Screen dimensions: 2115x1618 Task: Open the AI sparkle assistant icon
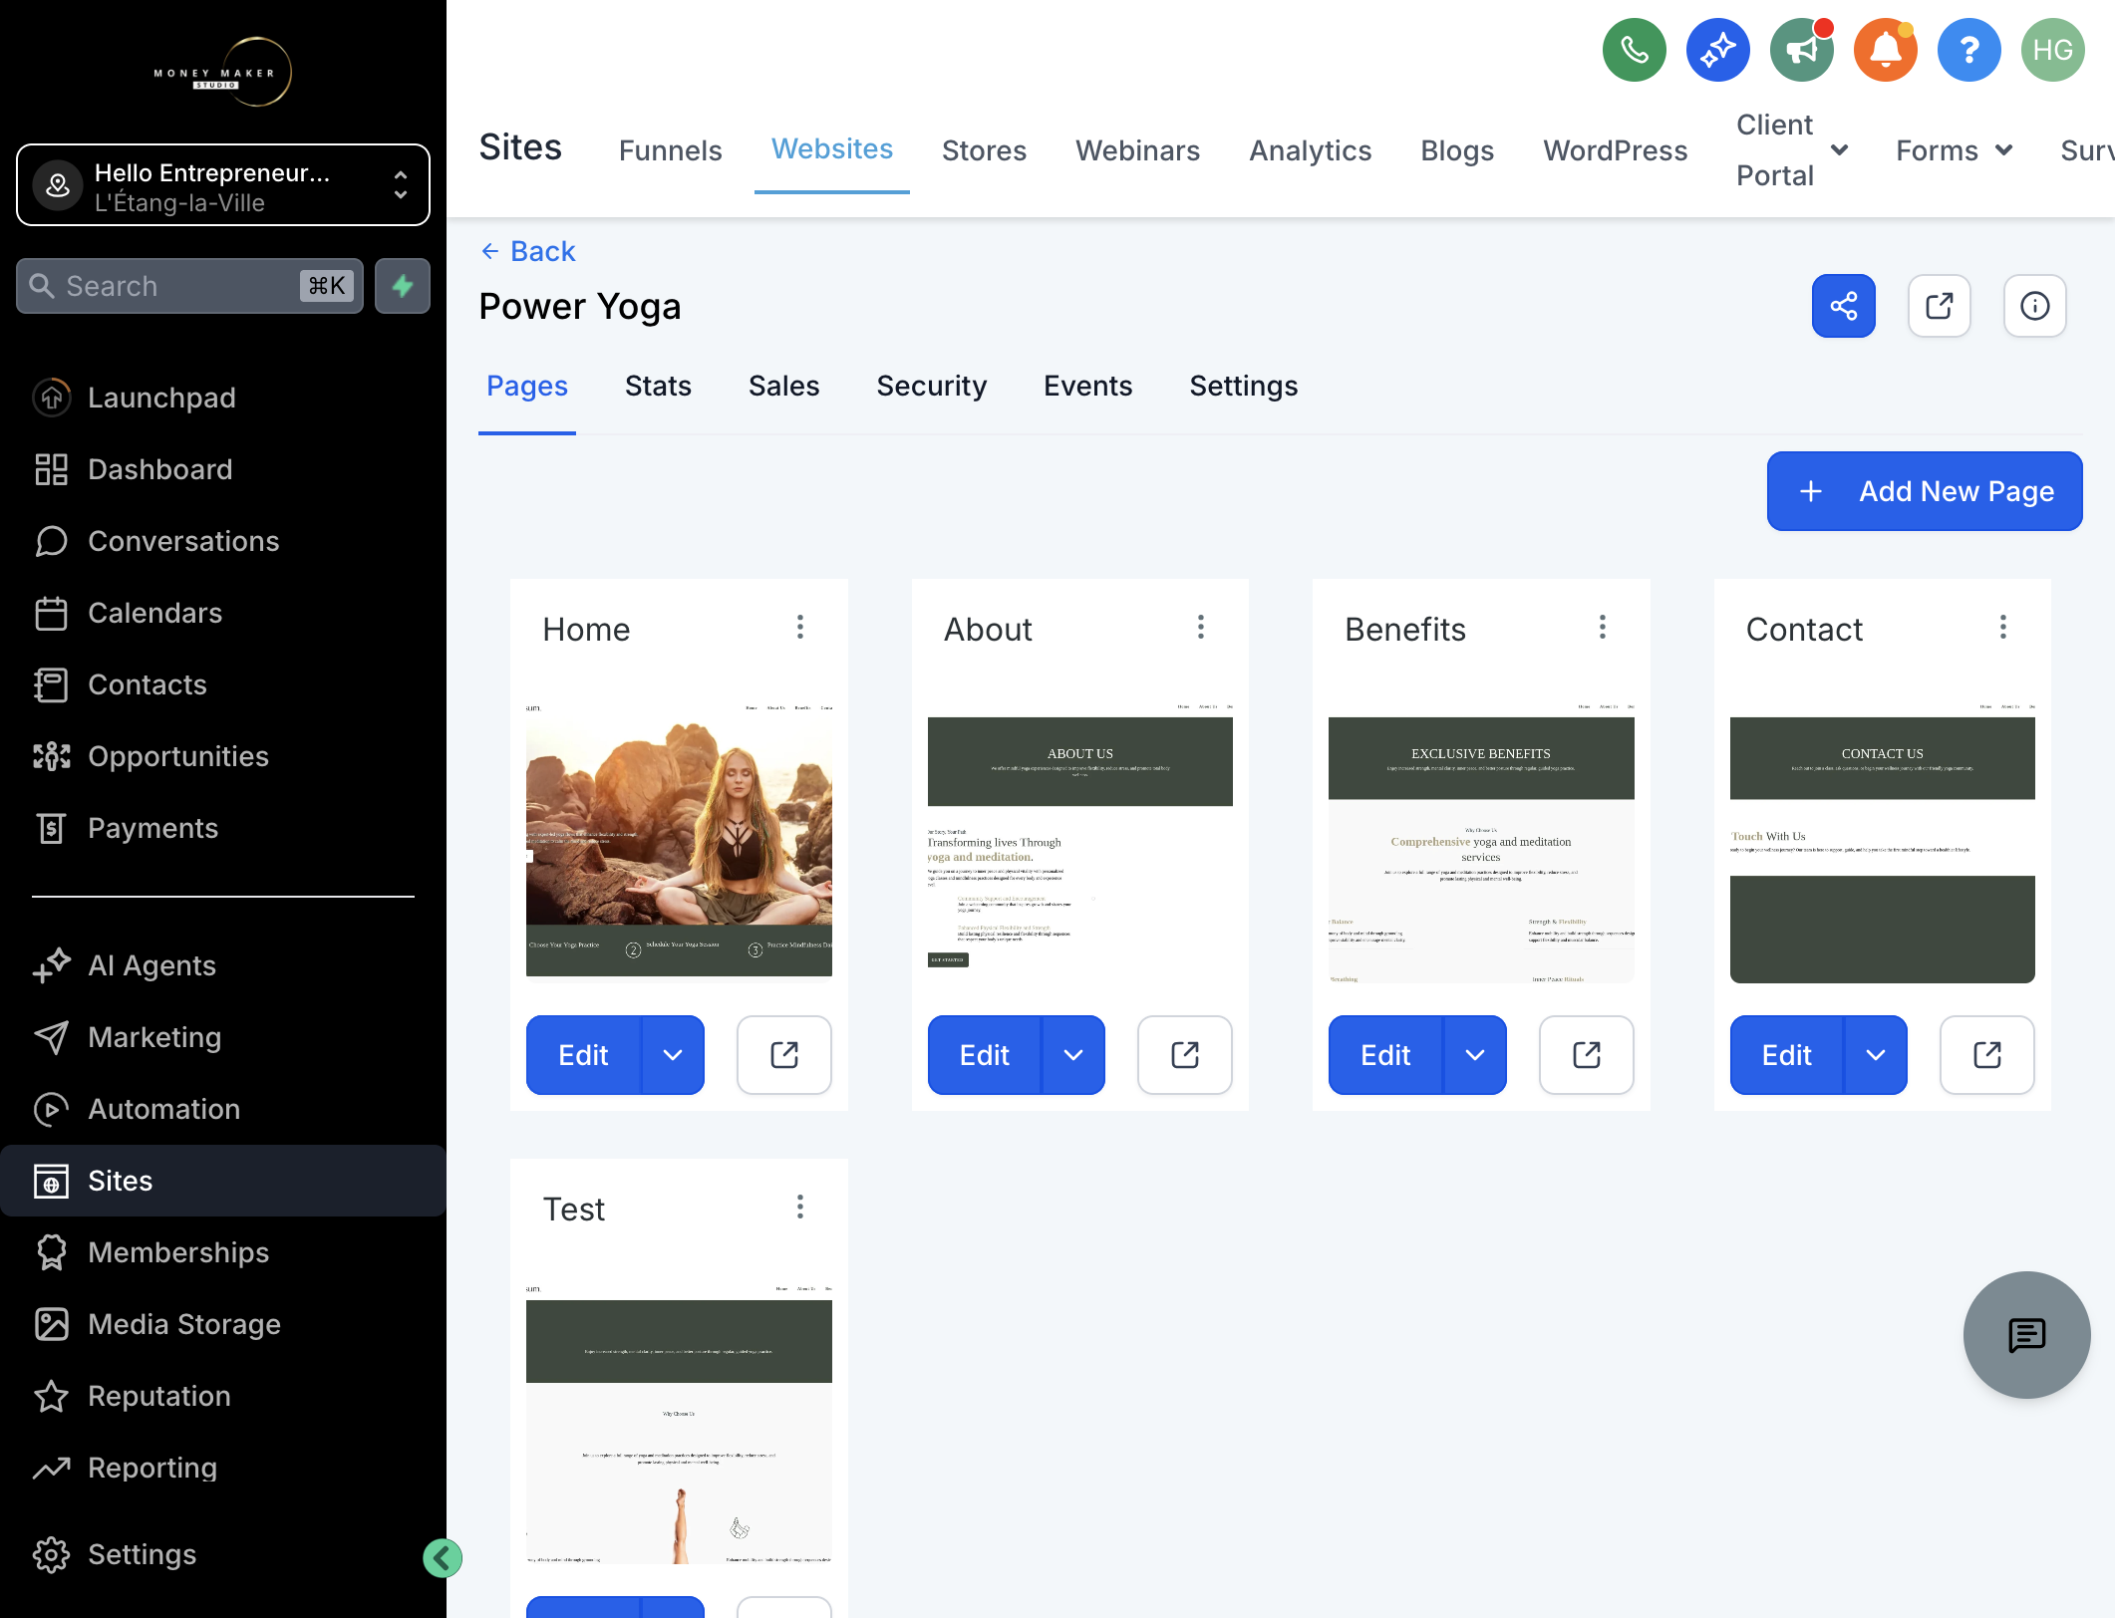coord(1718,50)
